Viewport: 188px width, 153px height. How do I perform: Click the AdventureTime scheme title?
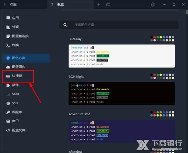tap(80, 114)
